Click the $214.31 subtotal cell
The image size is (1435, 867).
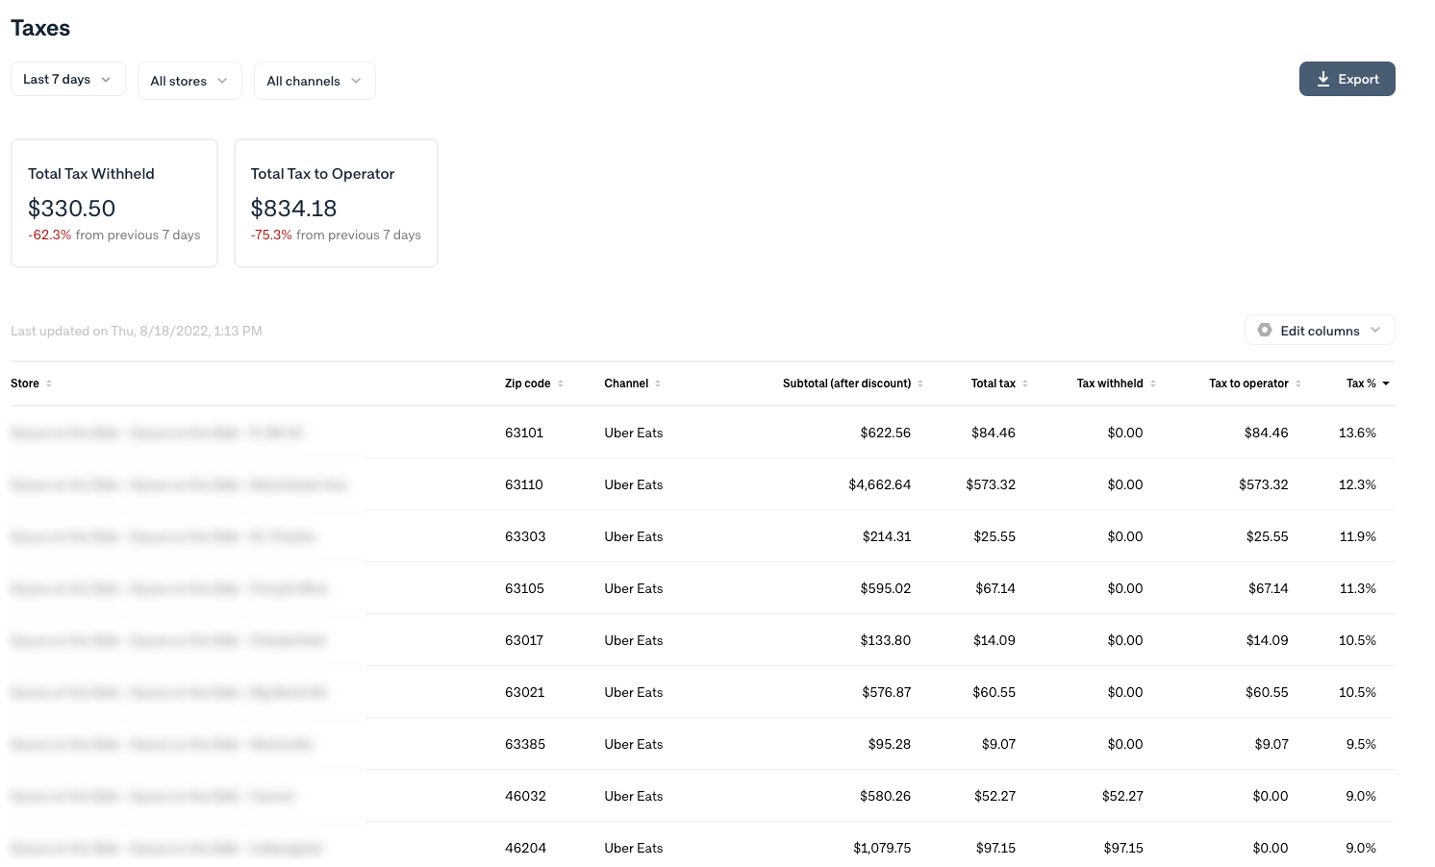click(887, 536)
